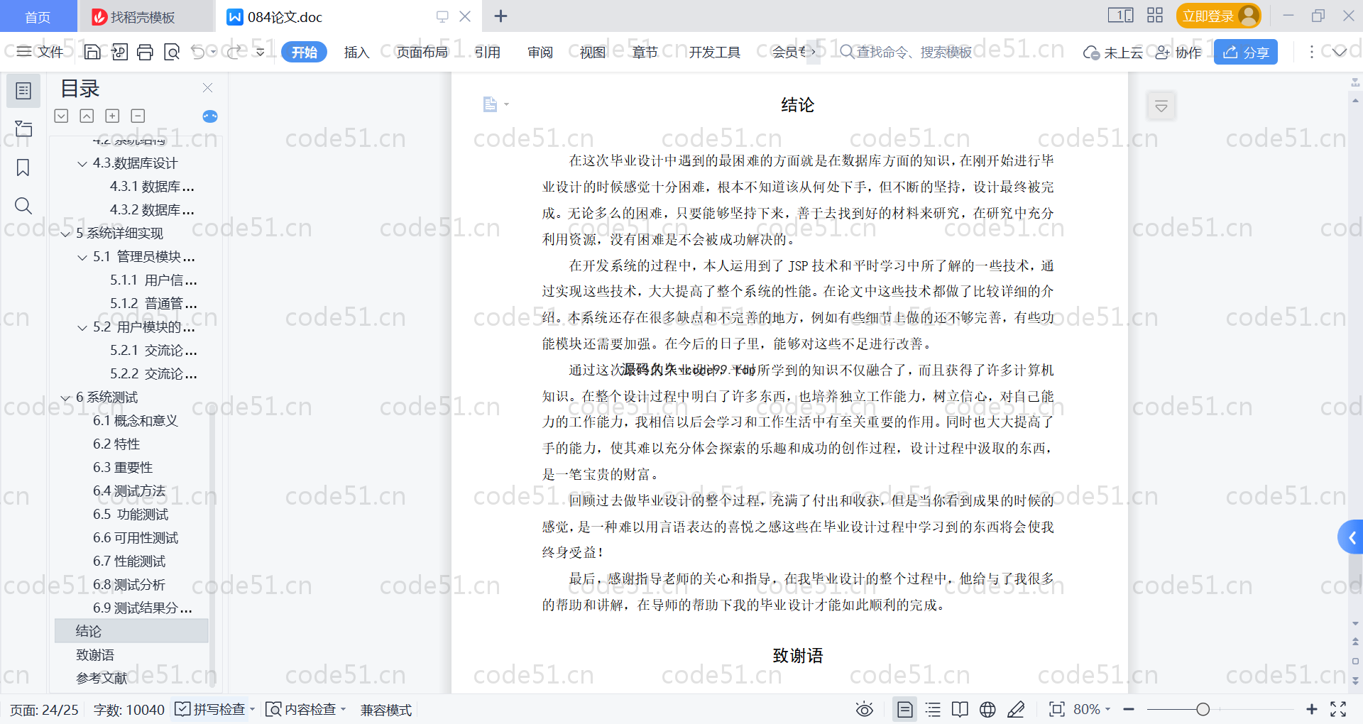Switch to eye protection mode icon
This screenshot has height=724, width=1363.
[x=864, y=709]
